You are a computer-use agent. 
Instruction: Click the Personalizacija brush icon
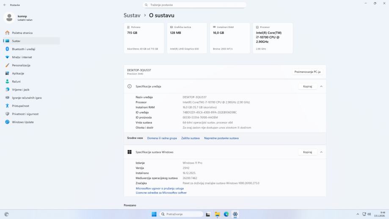tap(7, 65)
